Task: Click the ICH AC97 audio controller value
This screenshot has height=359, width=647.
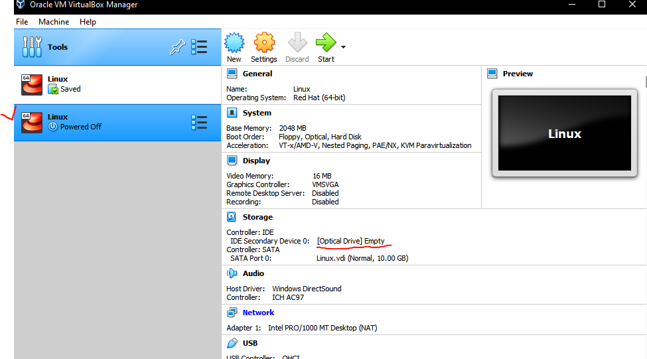Action: 288,297
